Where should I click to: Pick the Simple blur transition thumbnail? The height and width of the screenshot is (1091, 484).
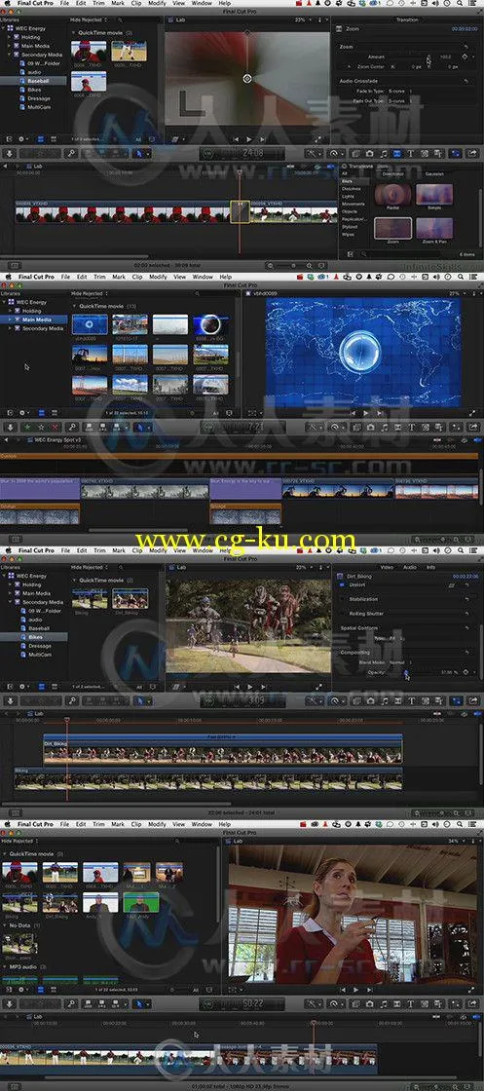[x=434, y=194]
